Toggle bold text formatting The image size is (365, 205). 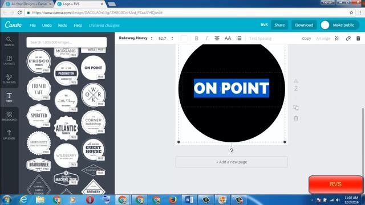tap(196, 38)
